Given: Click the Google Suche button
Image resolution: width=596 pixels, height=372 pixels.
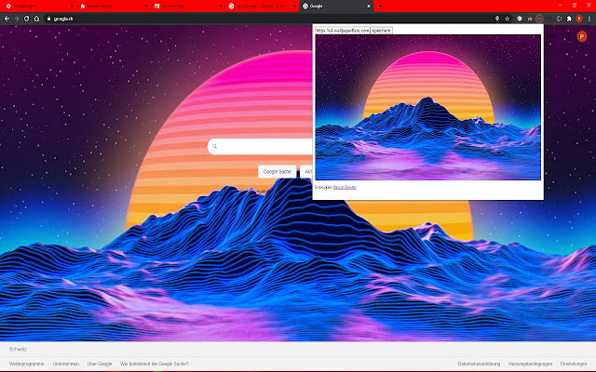Looking at the screenshot, I should point(278,171).
